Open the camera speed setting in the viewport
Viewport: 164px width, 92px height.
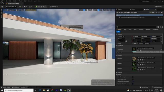pyautogui.click(x=110, y=10)
